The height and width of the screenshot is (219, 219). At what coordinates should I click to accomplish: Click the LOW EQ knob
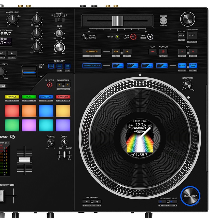coord(37,47)
